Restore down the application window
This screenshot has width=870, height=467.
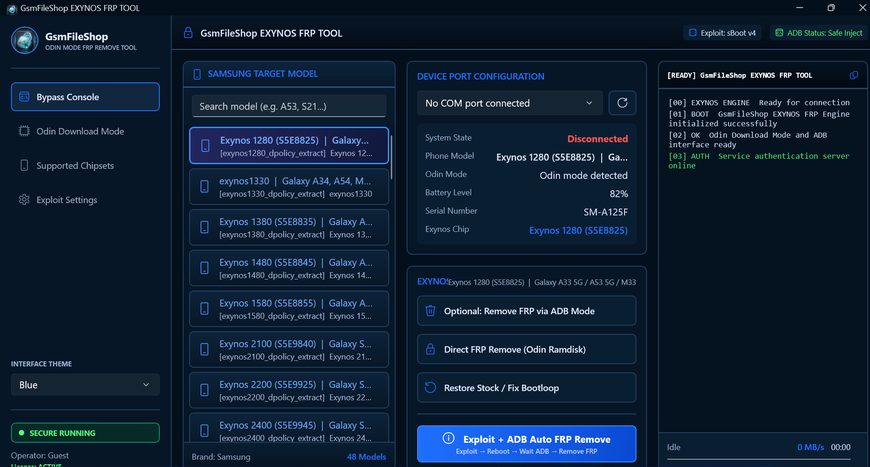pos(831,8)
